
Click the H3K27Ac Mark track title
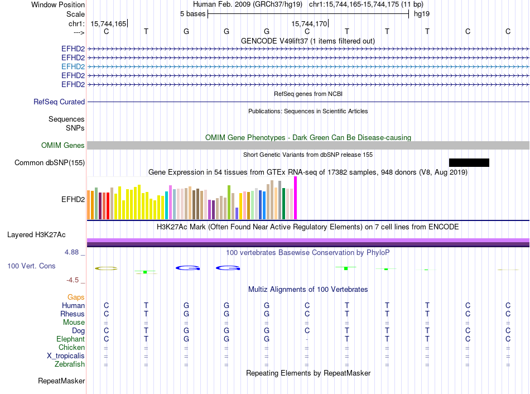pos(307,227)
